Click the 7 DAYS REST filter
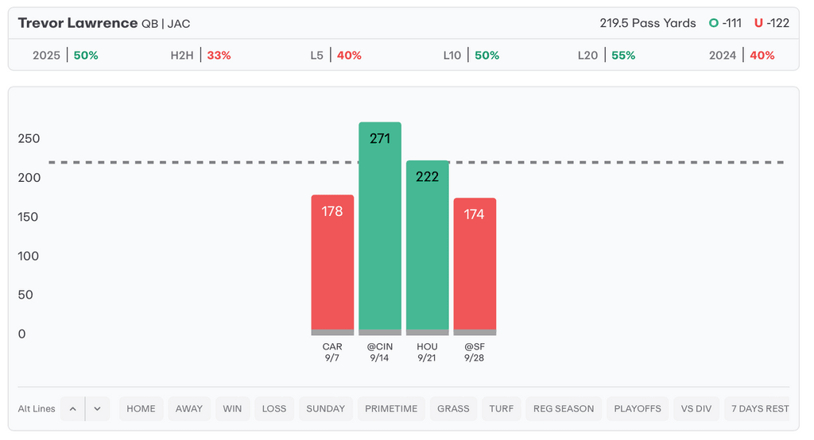This screenshot has width=814, height=440. pyautogui.click(x=760, y=409)
